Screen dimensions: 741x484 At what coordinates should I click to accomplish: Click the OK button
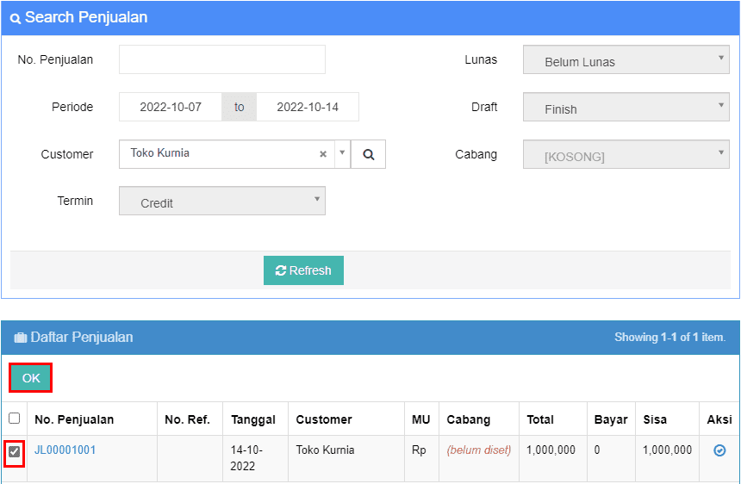31,377
